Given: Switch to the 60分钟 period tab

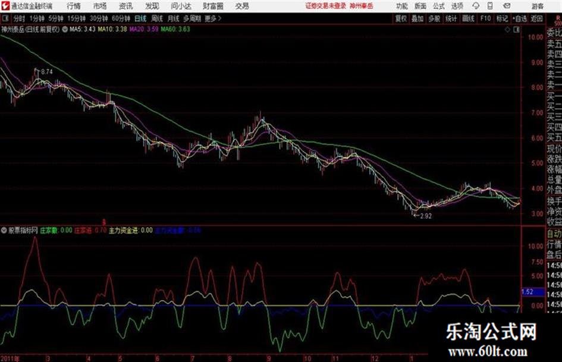Looking at the screenshot, I should click(x=121, y=18).
